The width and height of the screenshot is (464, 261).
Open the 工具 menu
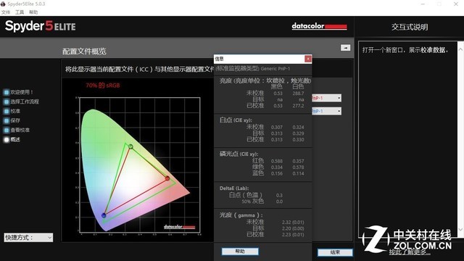pos(20,12)
